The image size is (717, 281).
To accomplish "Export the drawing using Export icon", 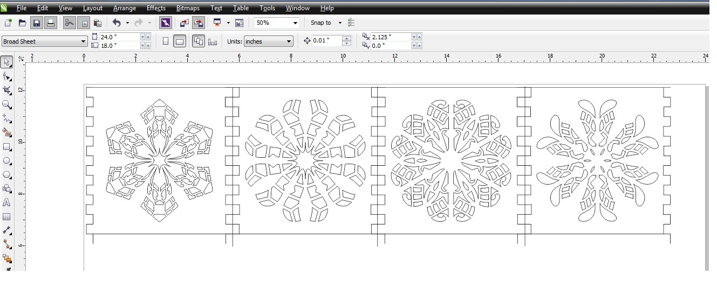I will pyautogui.click(x=199, y=23).
